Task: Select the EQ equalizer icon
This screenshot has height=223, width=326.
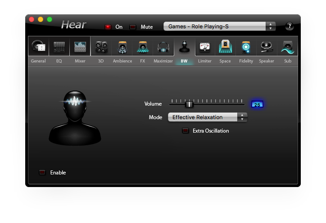Action: (x=59, y=47)
